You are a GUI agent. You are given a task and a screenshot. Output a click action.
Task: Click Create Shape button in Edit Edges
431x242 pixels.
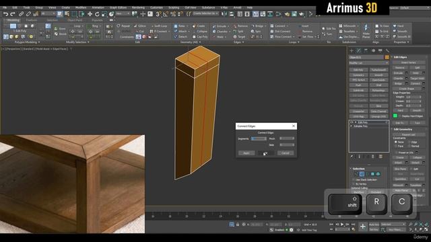click(x=407, y=89)
